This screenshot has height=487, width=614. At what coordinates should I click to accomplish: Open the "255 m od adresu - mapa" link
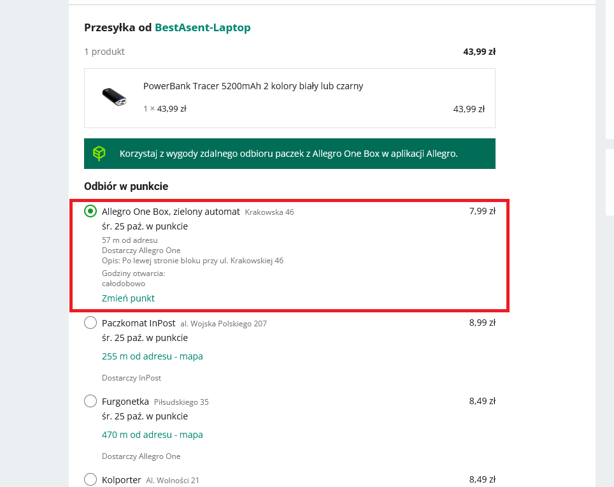coord(152,356)
